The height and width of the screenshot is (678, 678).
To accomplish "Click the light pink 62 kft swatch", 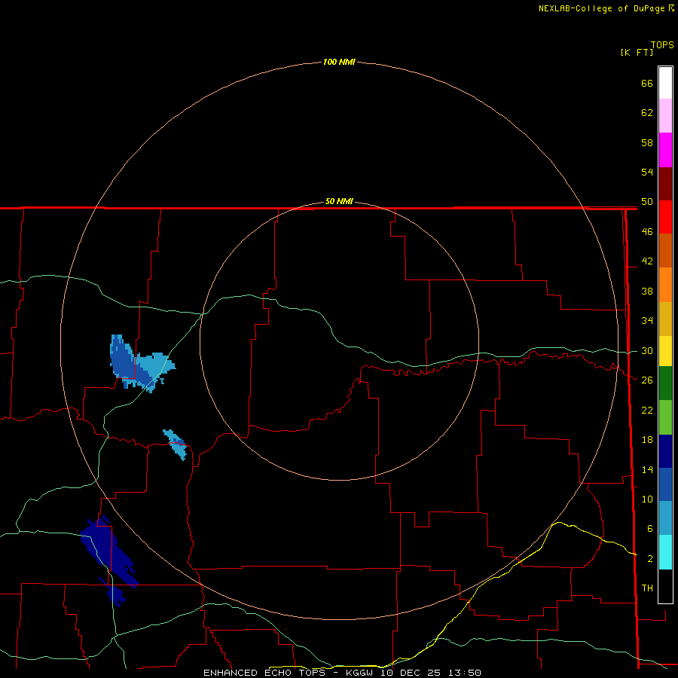I will tap(665, 116).
